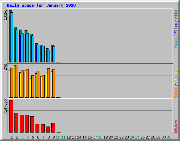This screenshot has height=141, width=180.
Task: Select the 208 axis maximum label
Action: (5, 67)
